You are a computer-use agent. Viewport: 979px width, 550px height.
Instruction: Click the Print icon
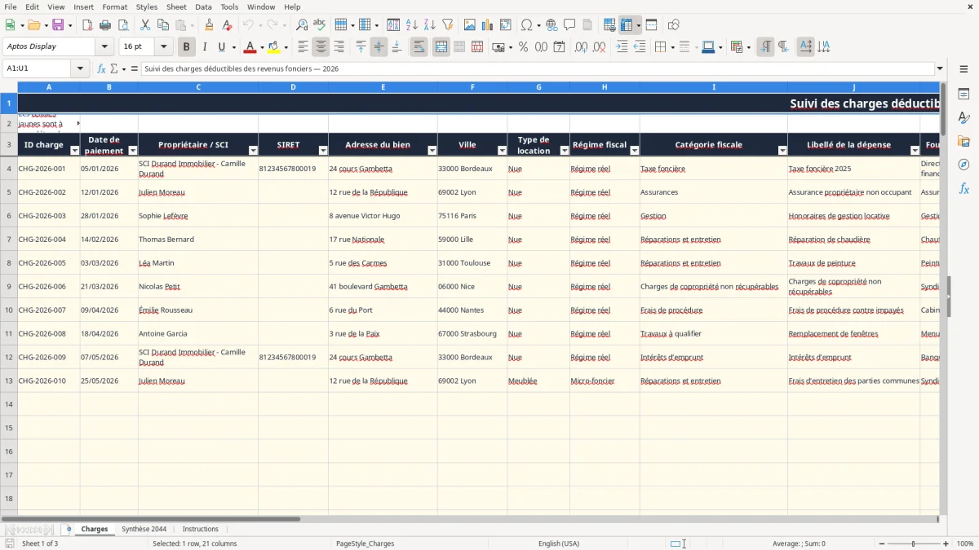(x=105, y=25)
